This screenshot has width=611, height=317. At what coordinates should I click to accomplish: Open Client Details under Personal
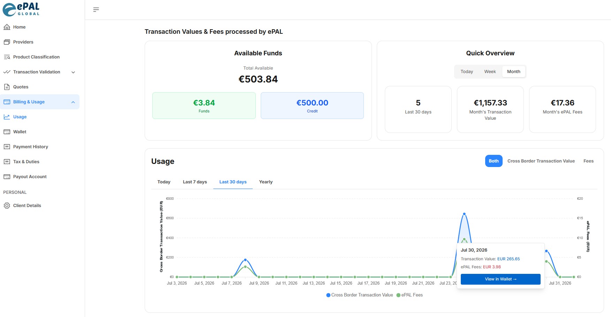(x=40, y=206)
